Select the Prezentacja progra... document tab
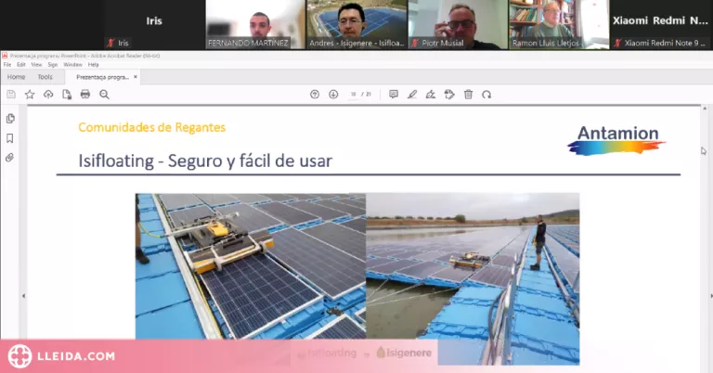Image resolution: width=713 pixels, height=373 pixels. (102, 77)
